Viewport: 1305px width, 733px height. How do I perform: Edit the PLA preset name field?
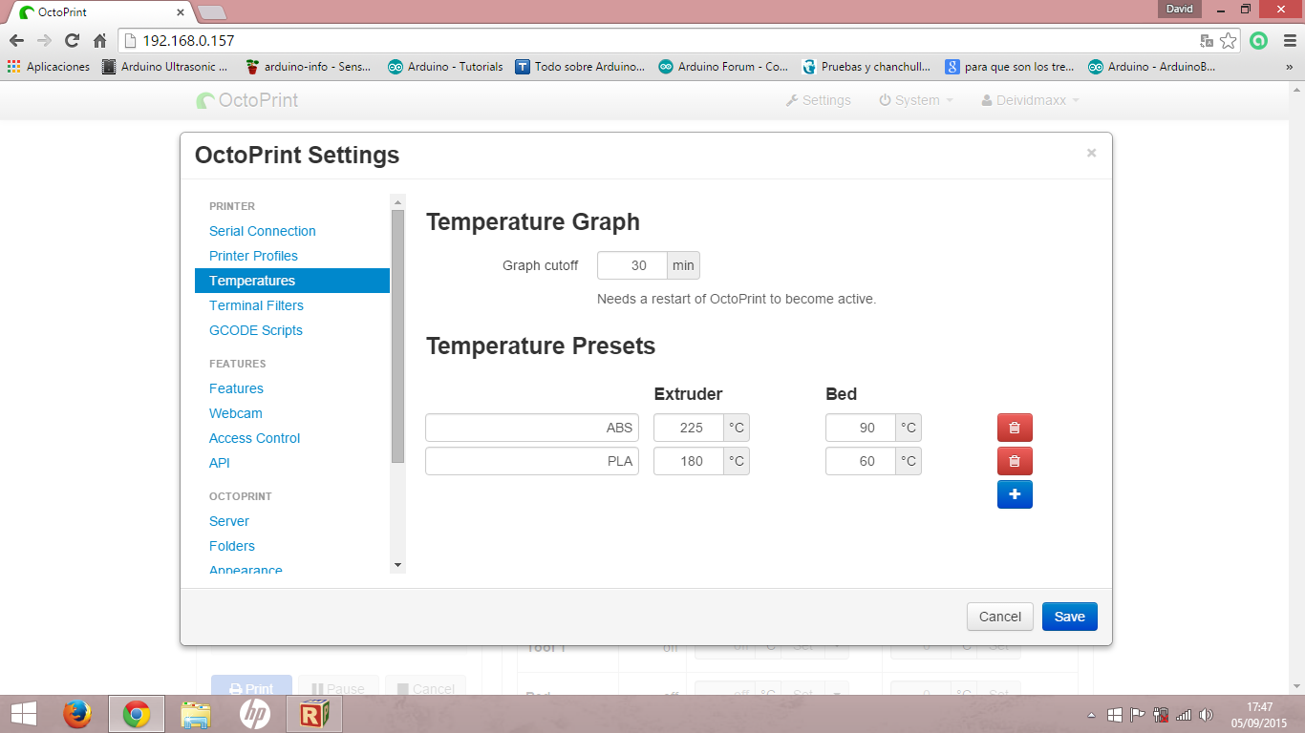coord(532,461)
